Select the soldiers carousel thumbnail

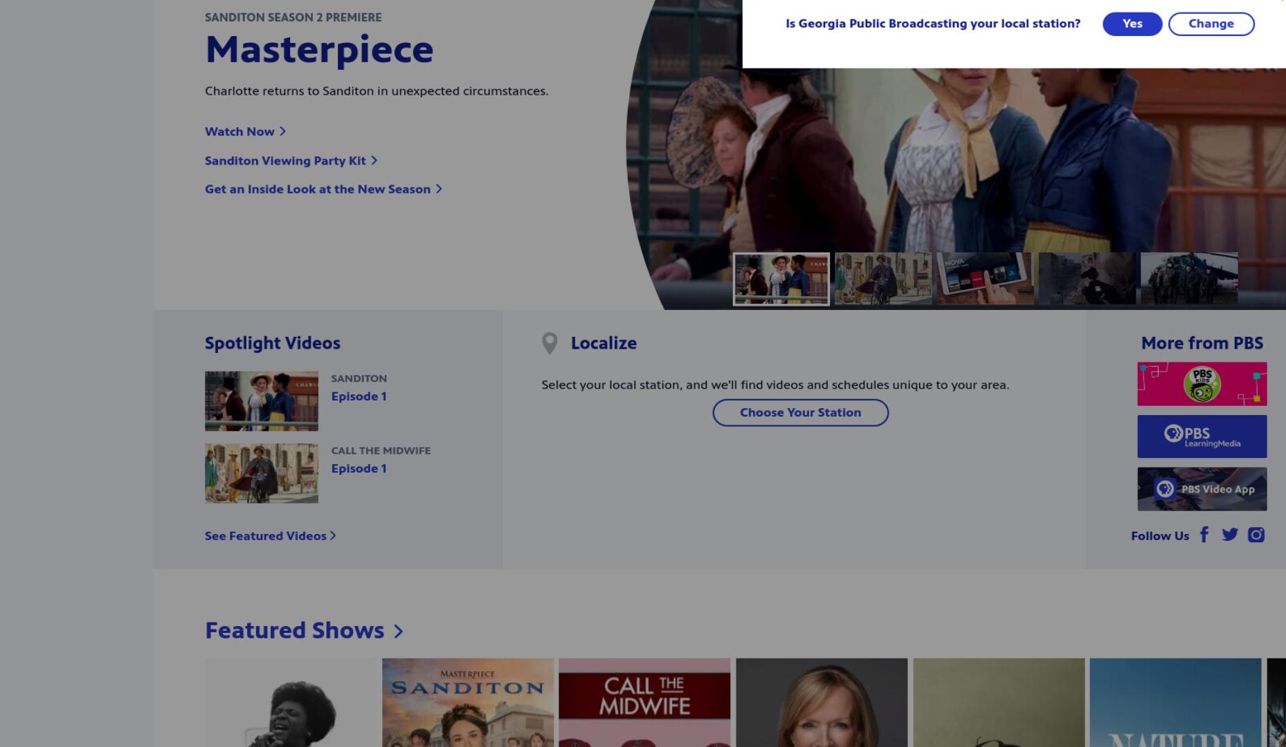(1189, 279)
